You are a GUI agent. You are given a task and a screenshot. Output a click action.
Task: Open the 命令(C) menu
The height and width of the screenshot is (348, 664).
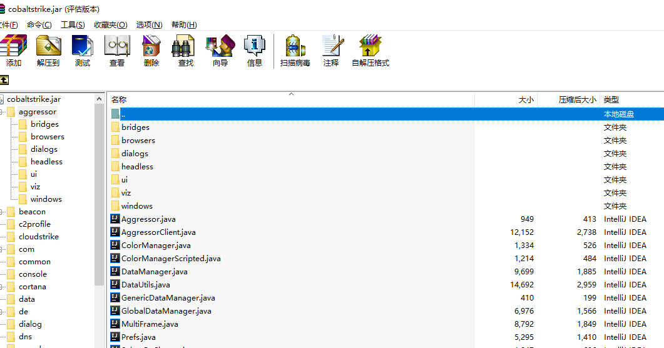39,25
